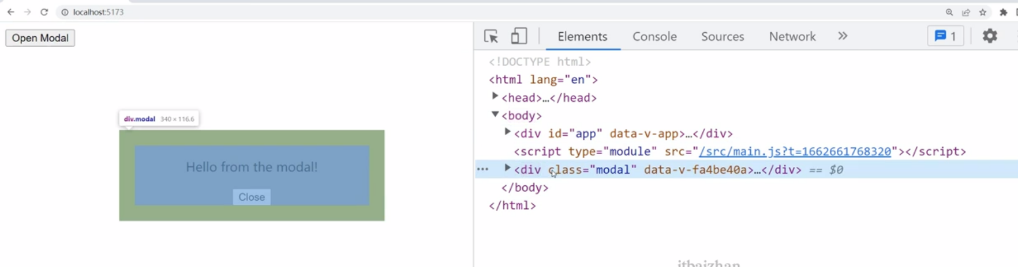The height and width of the screenshot is (267, 1018).
Task: Collapse the body element
Action: pyautogui.click(x=495, y=115)
